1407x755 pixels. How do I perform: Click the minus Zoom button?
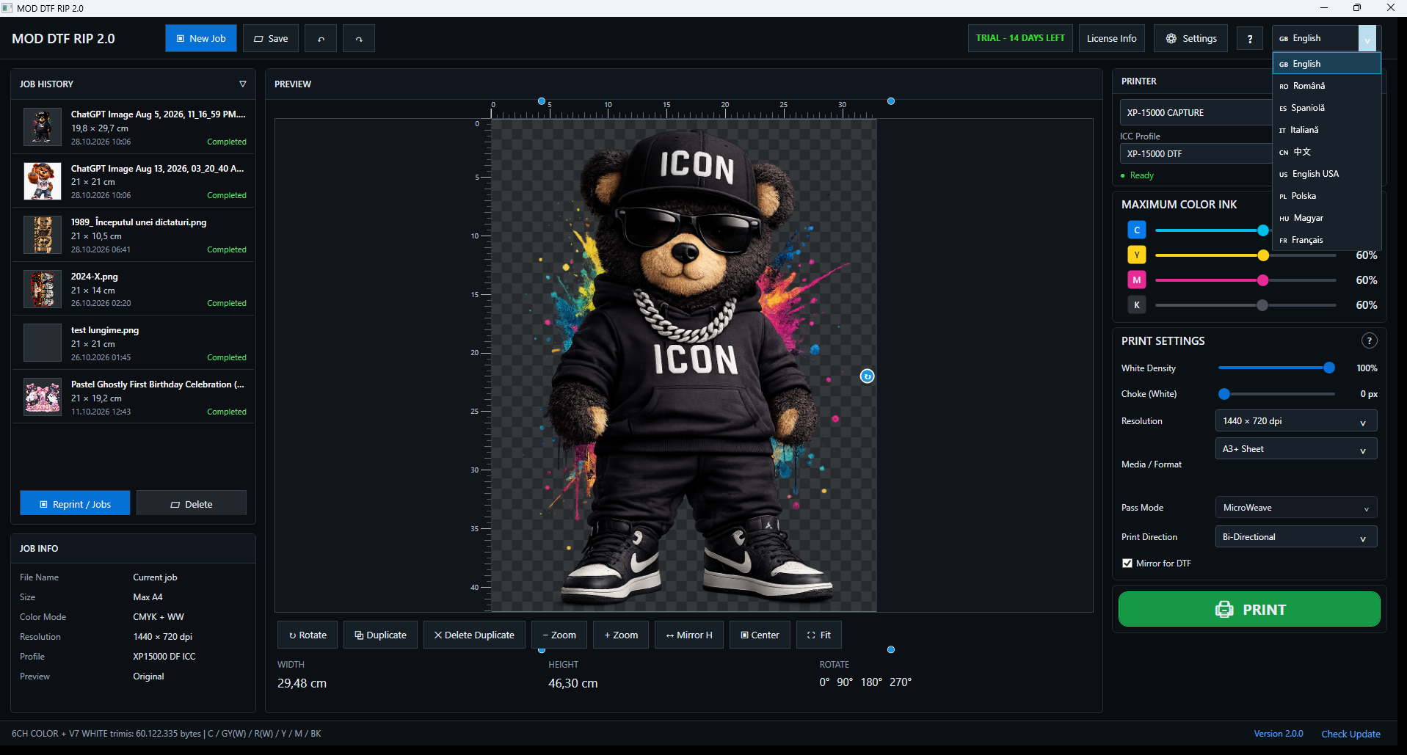point(559,635)
